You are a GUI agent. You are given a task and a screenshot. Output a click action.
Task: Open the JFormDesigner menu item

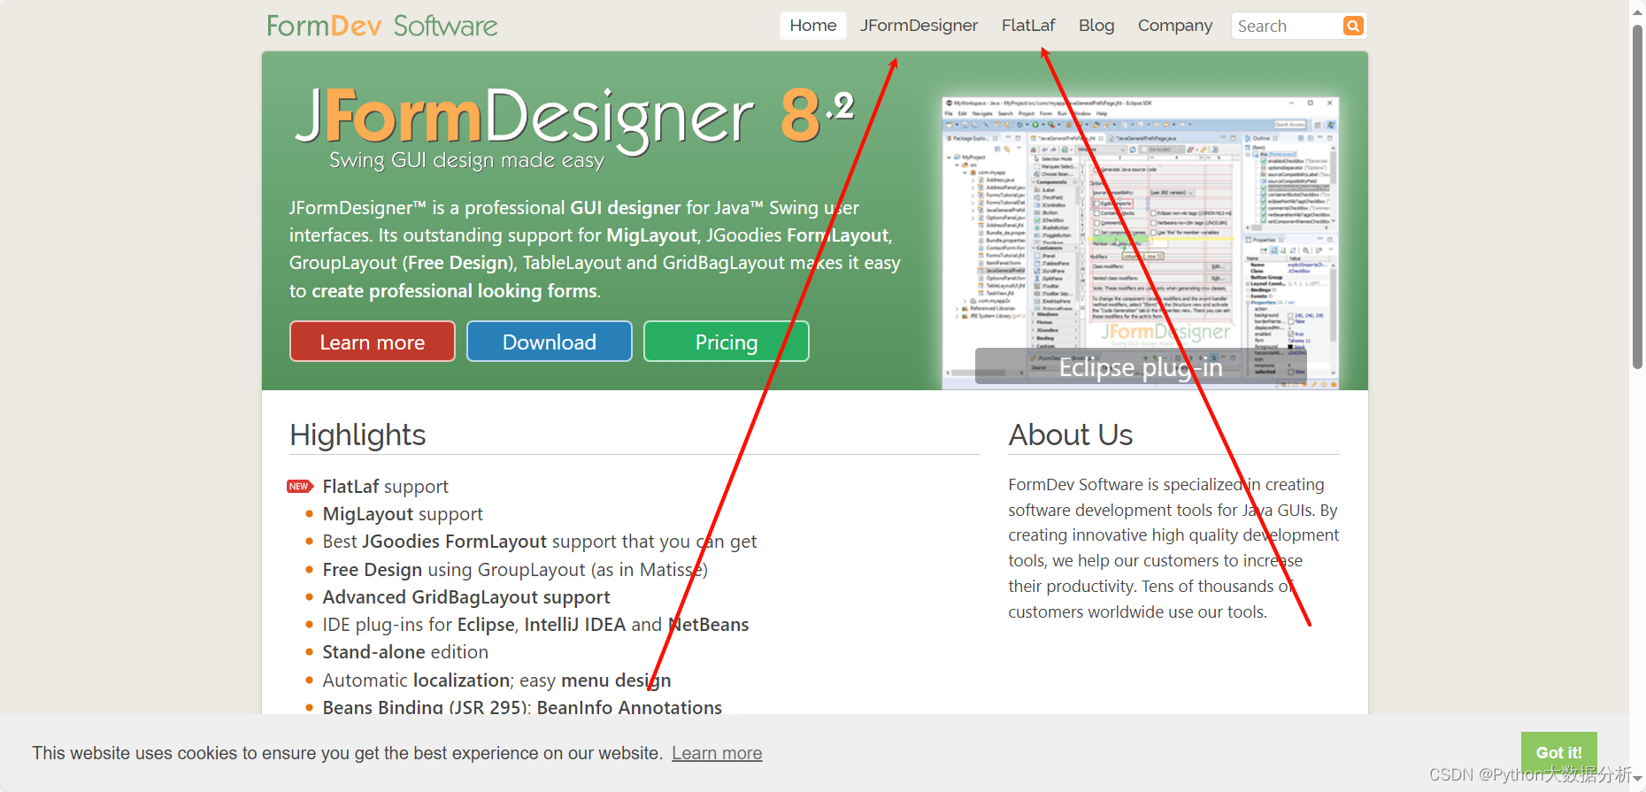919,26
